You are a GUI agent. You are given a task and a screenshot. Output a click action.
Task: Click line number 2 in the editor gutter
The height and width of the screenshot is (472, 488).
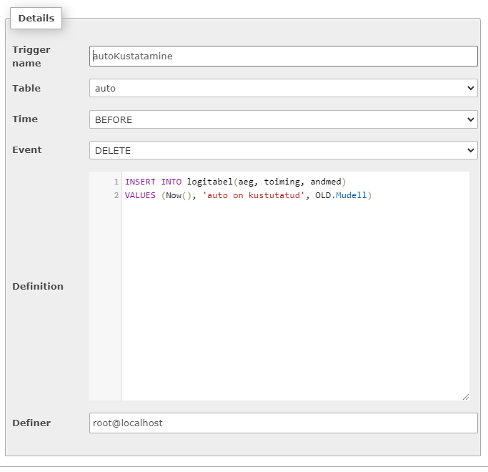(115, 195)
